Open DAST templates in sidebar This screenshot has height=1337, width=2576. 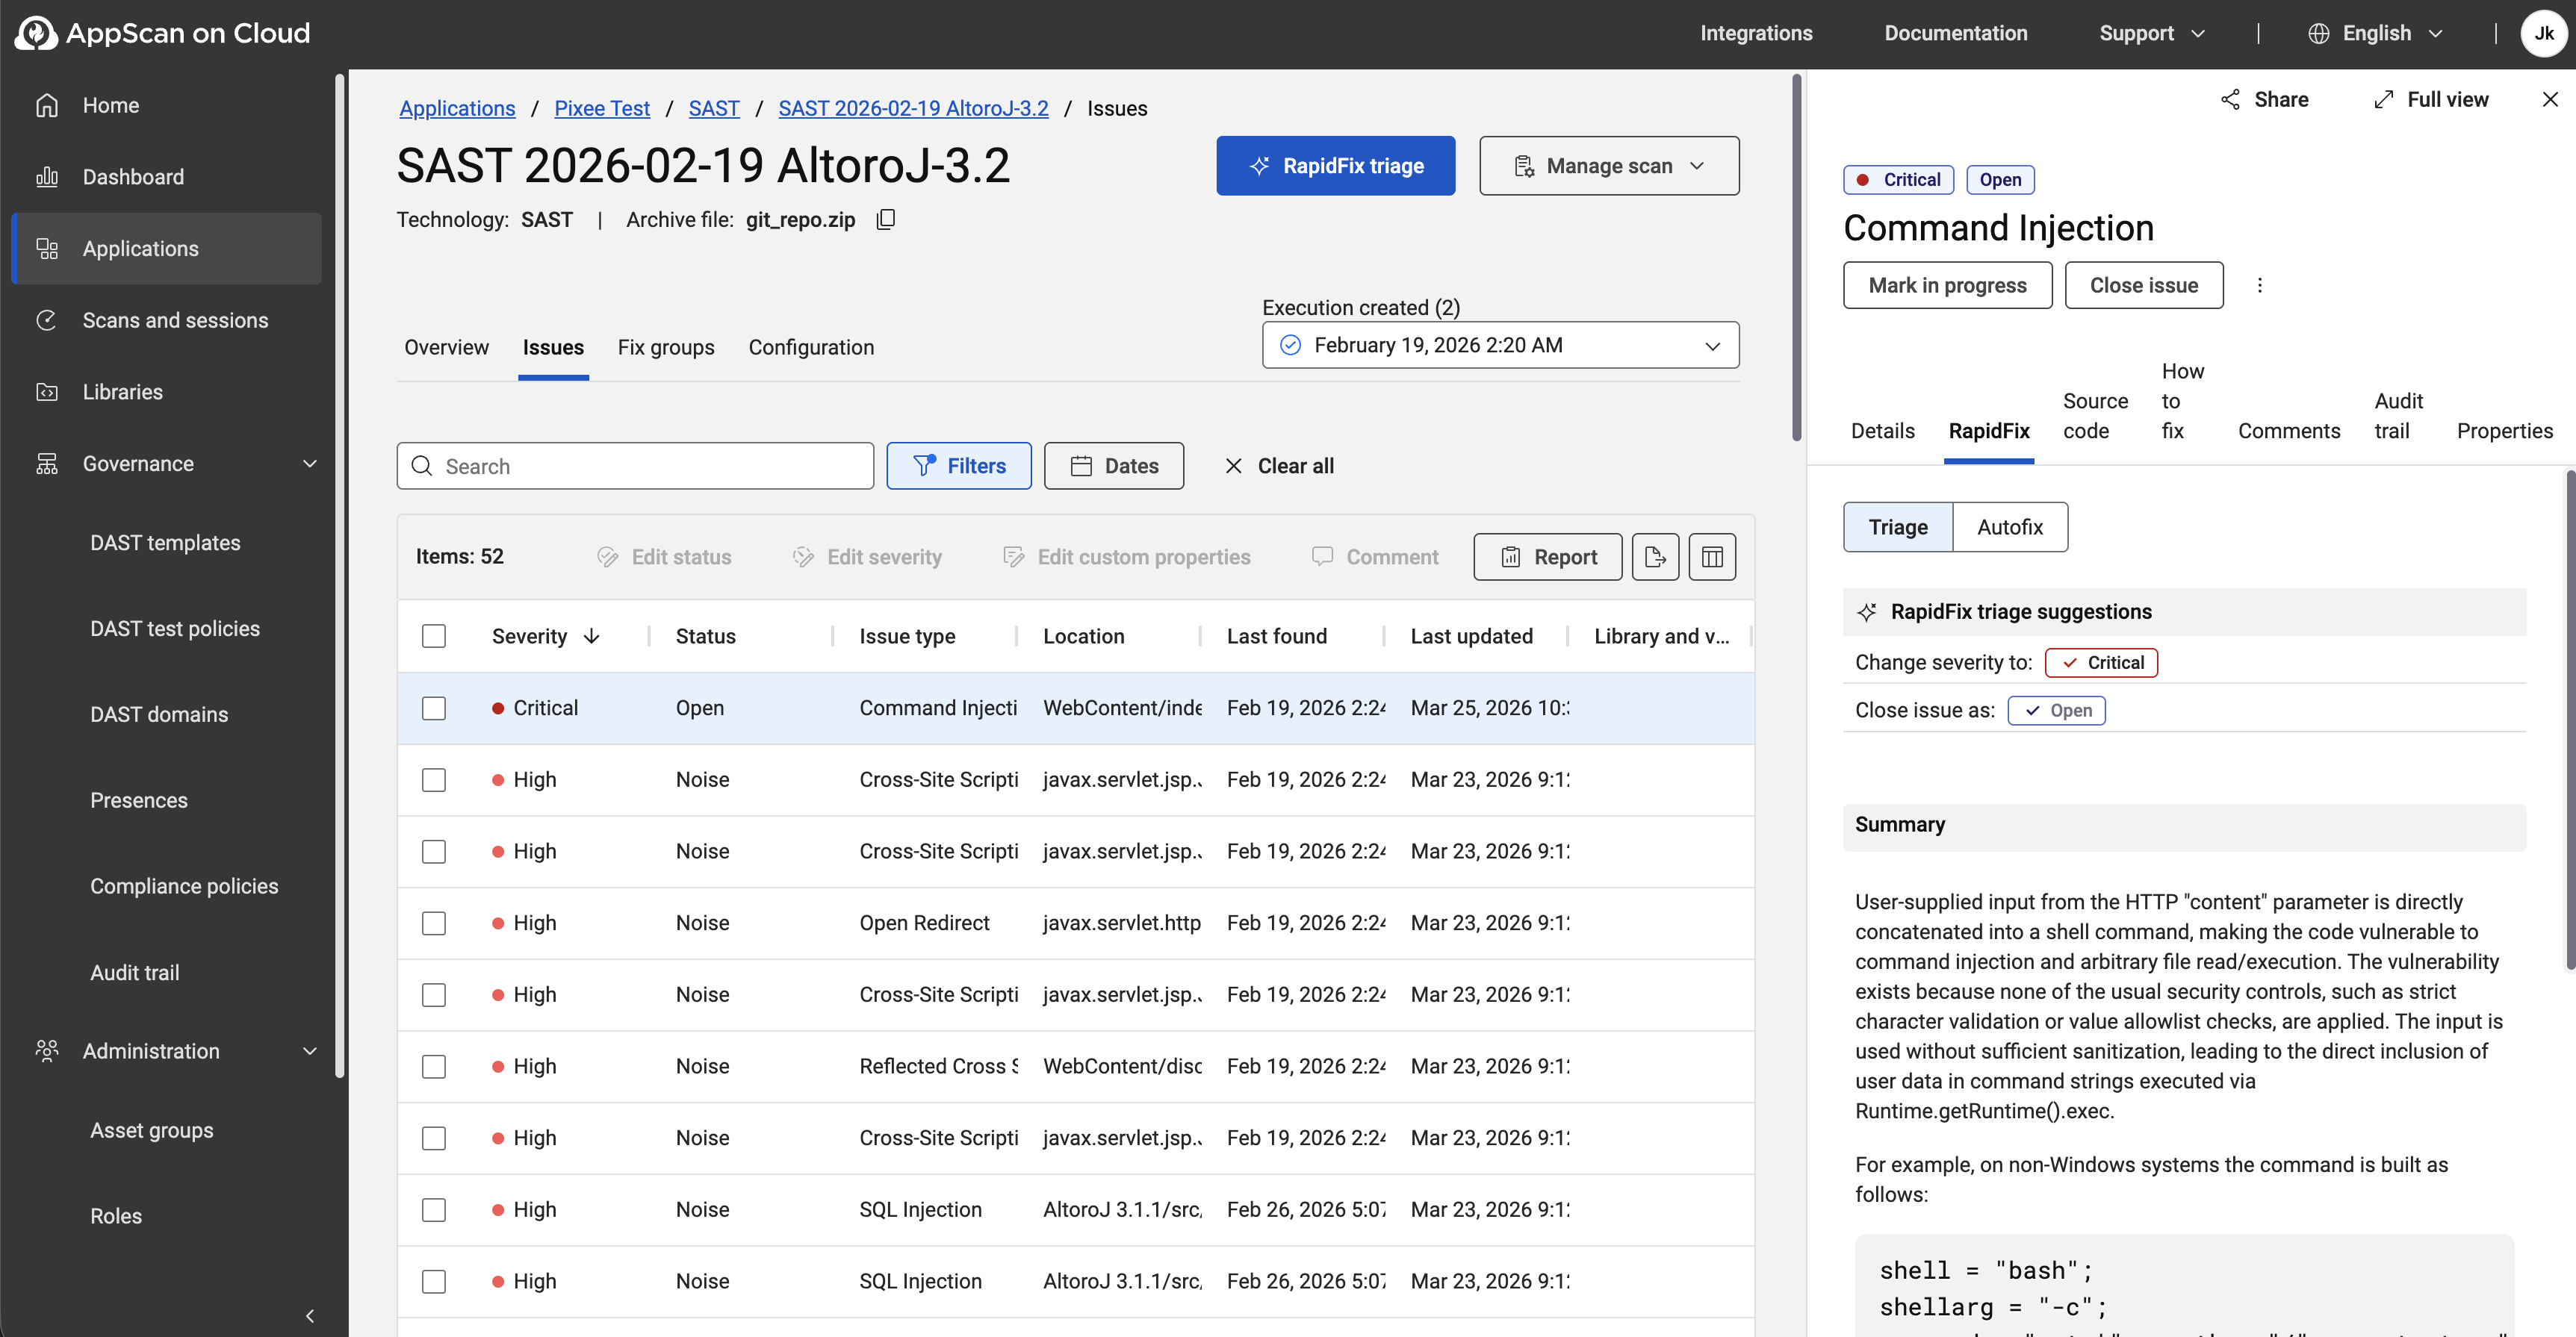165,543
